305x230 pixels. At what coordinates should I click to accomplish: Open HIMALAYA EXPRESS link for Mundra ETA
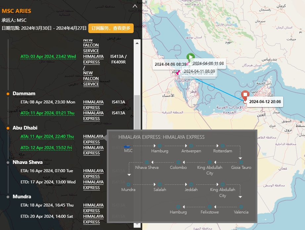(93, 208)
